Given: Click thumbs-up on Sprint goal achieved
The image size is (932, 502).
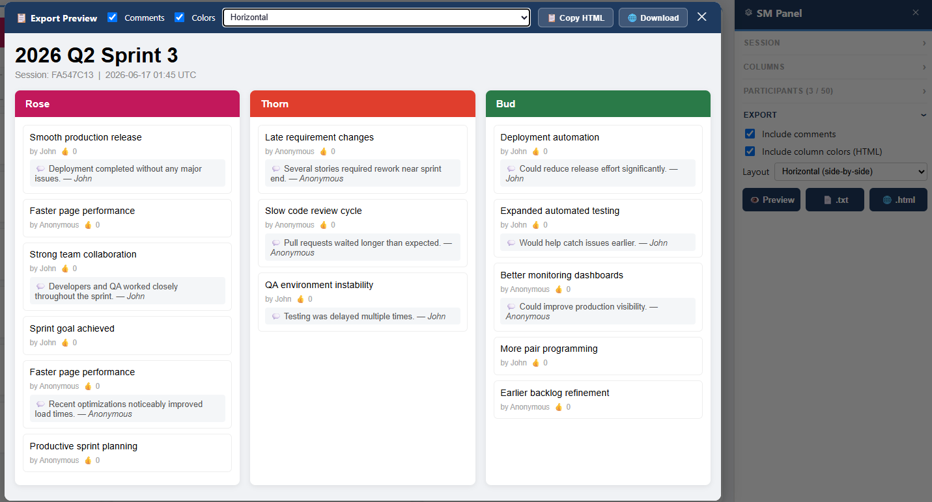Looking at the screenshot, I should [x=64, y=343].
